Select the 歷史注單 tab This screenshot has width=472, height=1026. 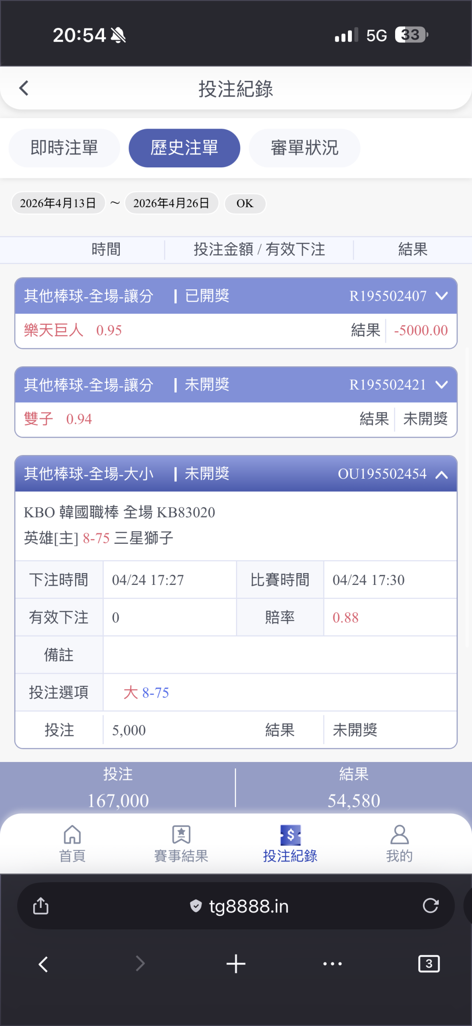(x=184, y=148)
